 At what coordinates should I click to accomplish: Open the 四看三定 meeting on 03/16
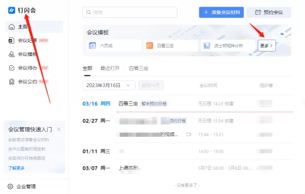pos(128,104)
